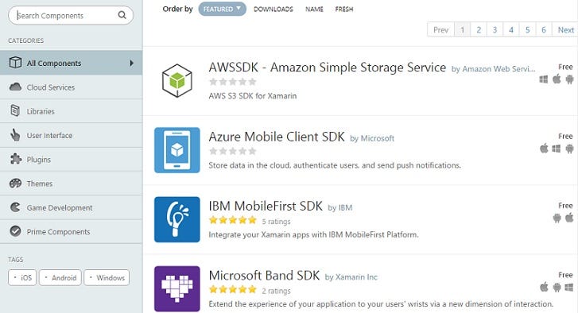Sort components by Downloads
Image resolution: width=578 pixels, height=313 pixels.
pyautogui.click(x=273, y=10)
